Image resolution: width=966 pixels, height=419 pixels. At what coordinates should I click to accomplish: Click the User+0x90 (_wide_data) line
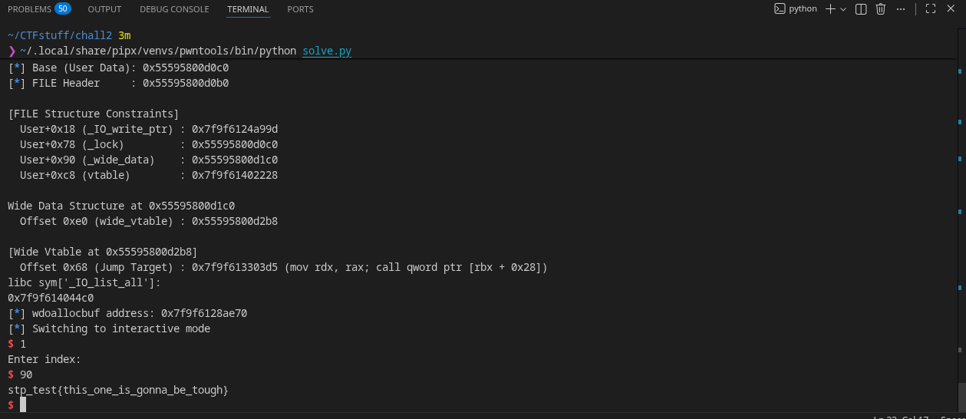[x=149, y=160]
